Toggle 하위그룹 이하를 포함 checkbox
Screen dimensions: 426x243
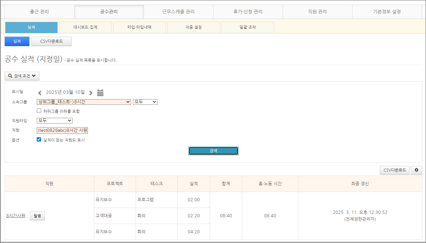tap(39, 111)
